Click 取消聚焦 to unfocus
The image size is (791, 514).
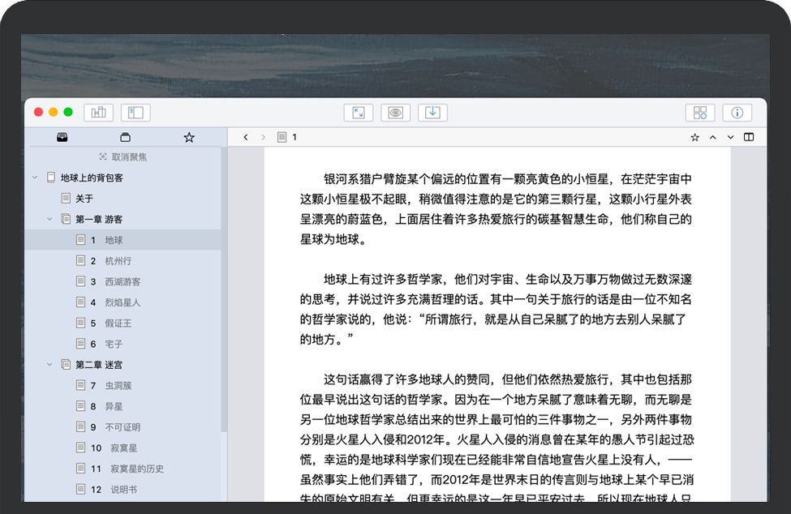point(123,156)
